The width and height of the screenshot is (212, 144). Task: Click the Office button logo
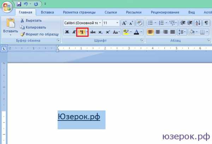click(7, 7)
